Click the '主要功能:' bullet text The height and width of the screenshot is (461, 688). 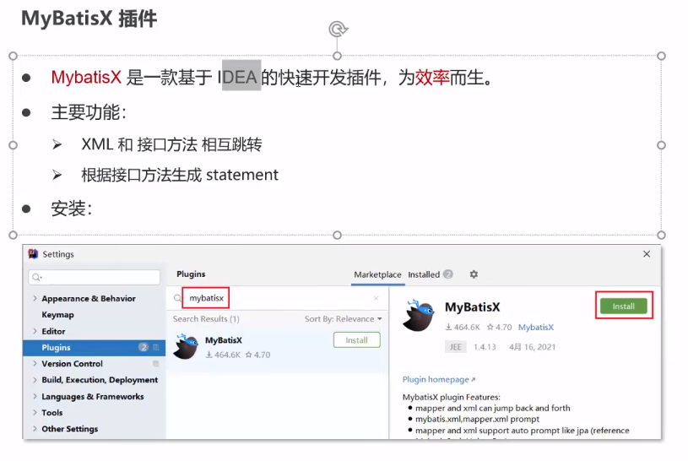(x=89, y=112)
